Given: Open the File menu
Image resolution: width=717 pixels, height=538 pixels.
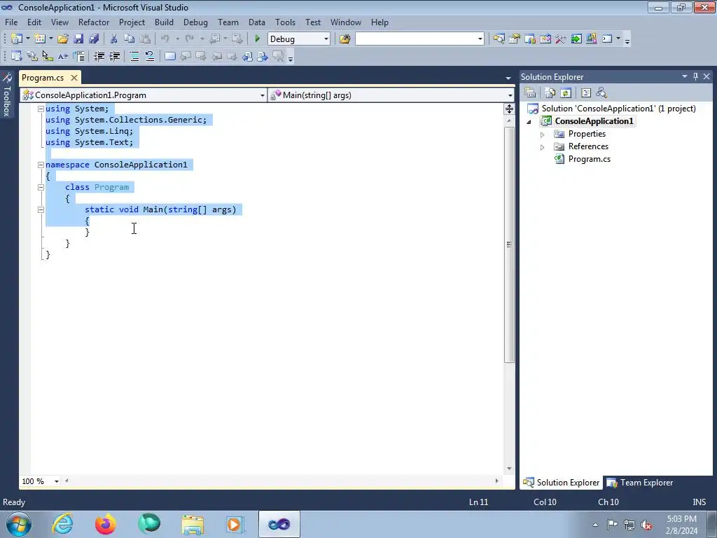Looking at the screenshot, I should [x=11, y=22].
